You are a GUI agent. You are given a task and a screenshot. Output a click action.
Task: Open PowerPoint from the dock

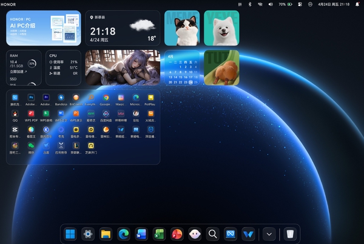(x=177, y=234)
